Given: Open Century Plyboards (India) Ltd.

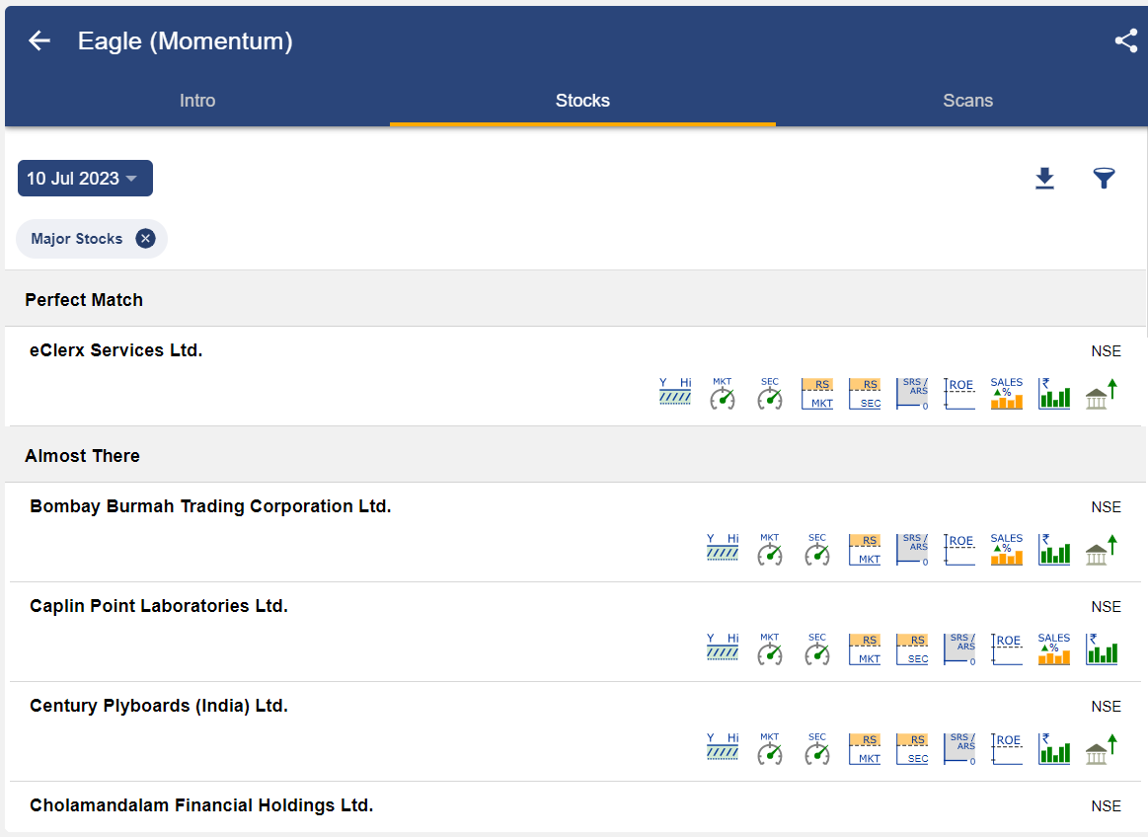Looking at the screenshot, I should (x=159, y=705).
